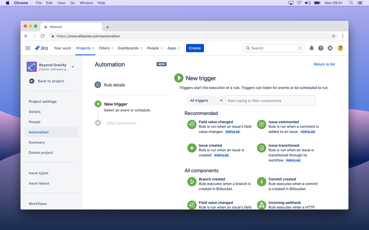Open the app switcher grid icon
The height and width of the screenshot is (230, 369).
[x=27, y=48]
